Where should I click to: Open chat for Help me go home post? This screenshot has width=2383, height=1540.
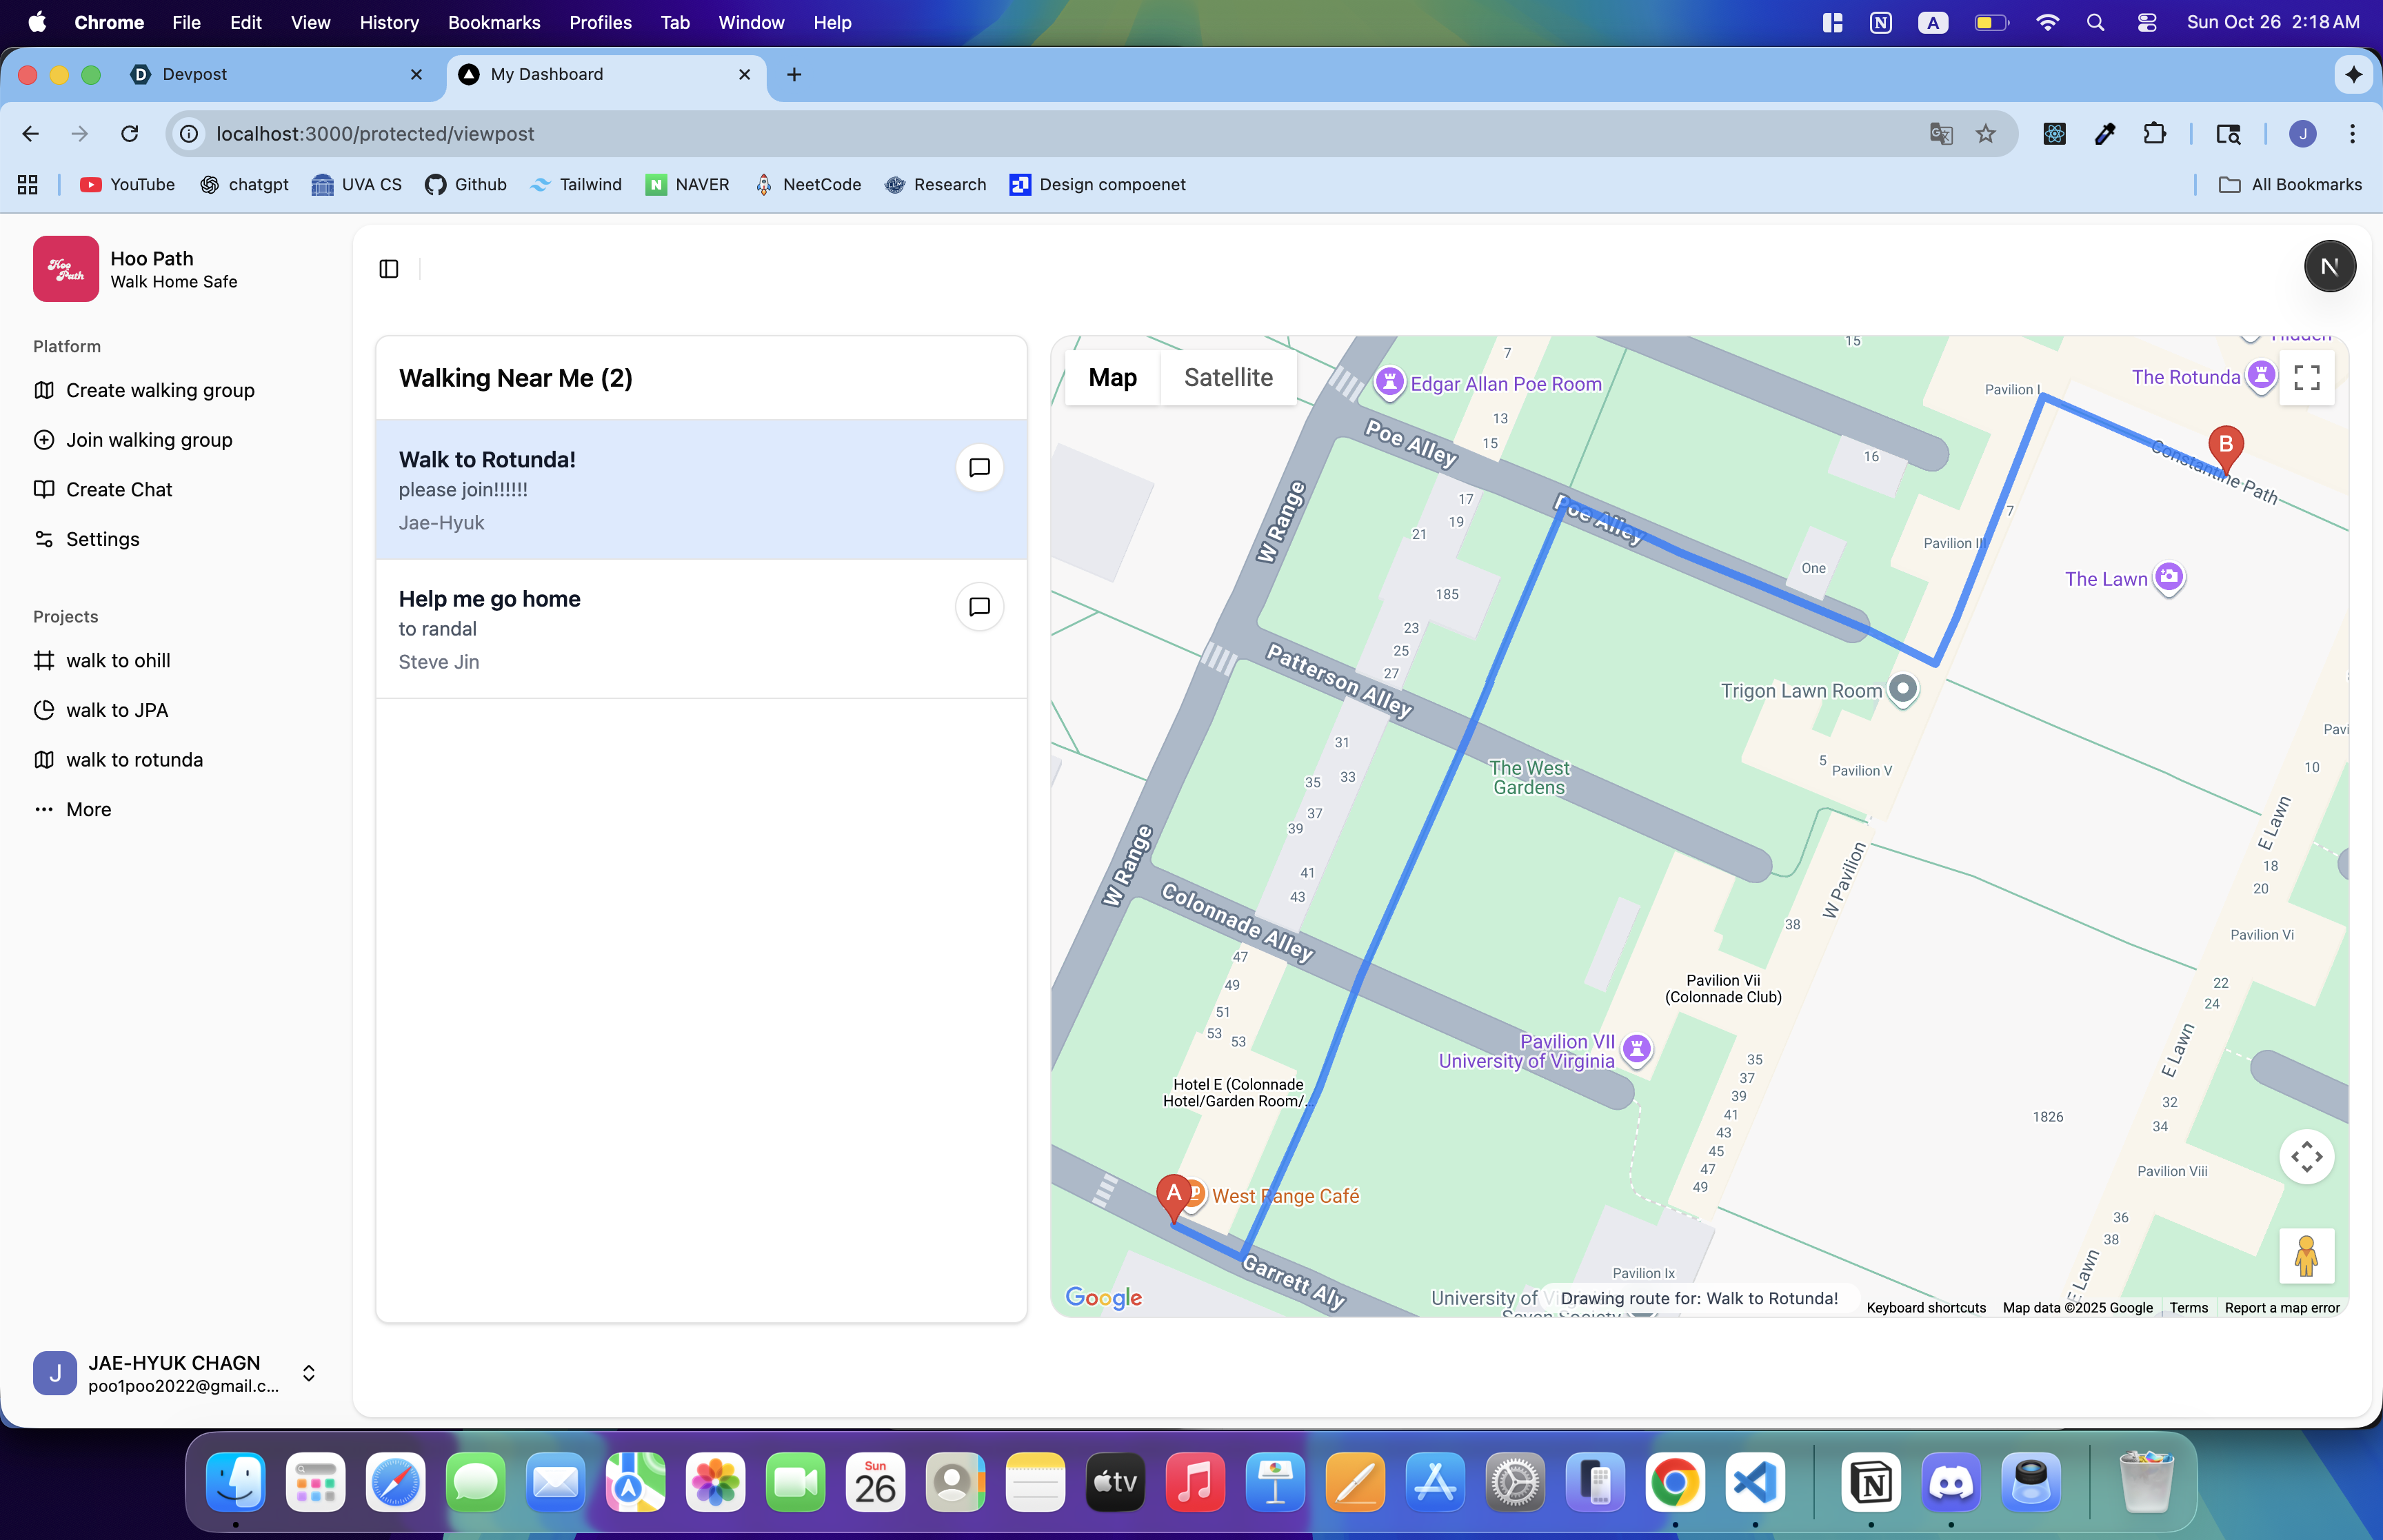[x=979, y=606]
